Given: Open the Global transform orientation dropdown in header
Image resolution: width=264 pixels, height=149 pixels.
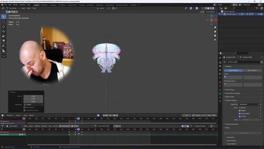Looking at the screenshot, I should point(101,8).
